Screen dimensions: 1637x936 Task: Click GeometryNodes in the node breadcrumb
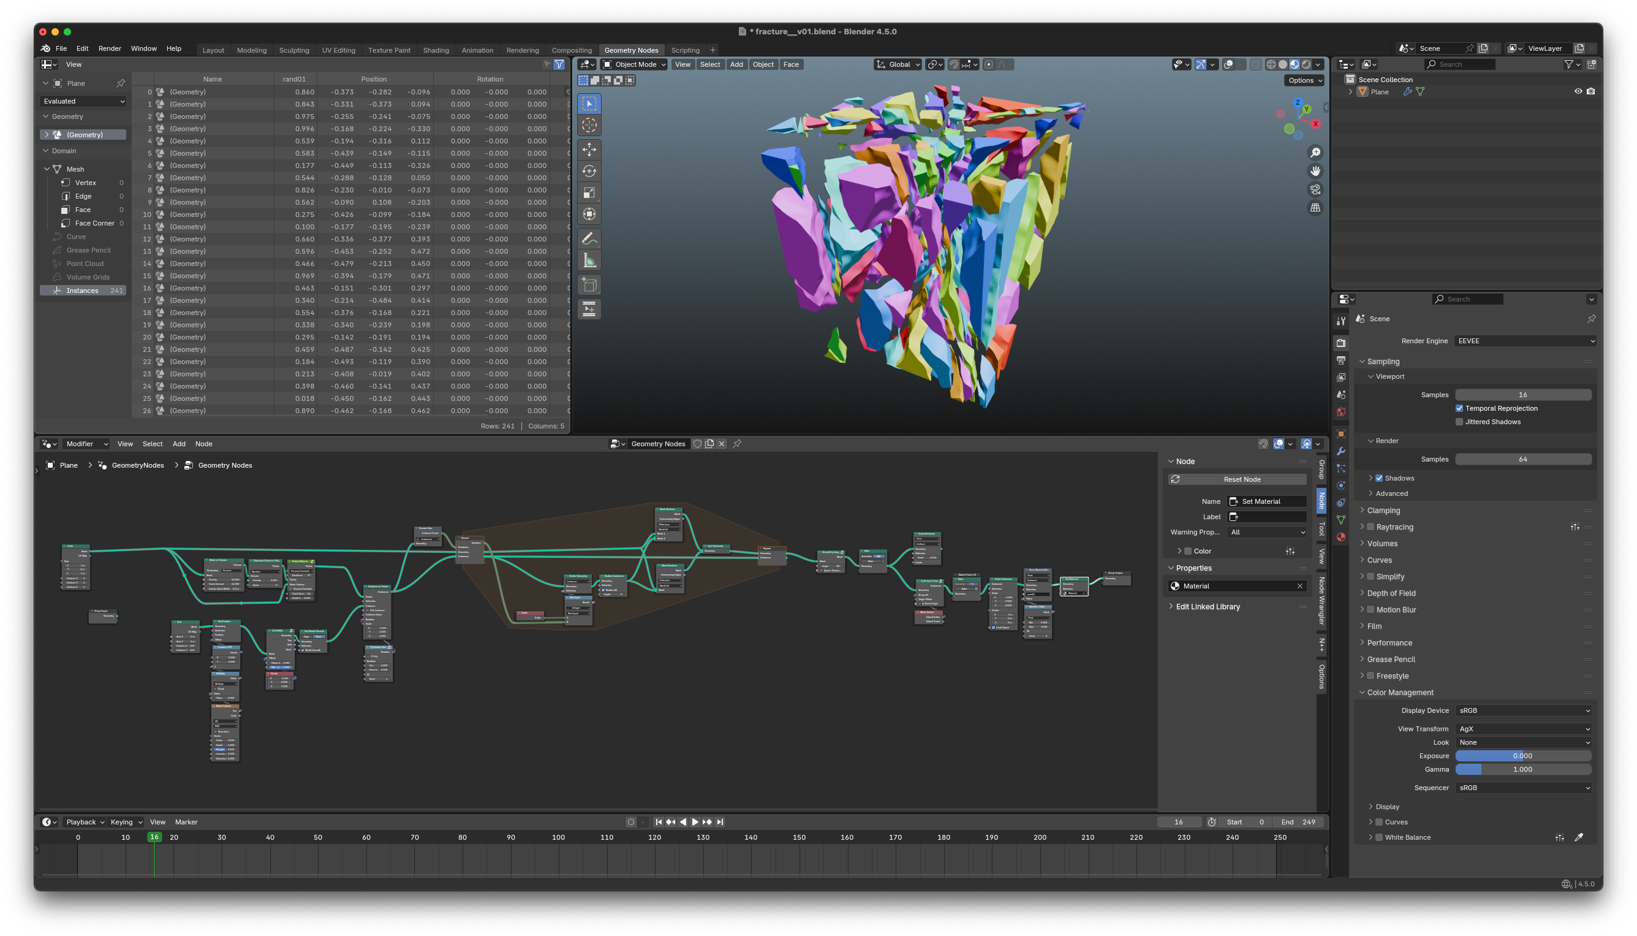tap(137, 465)
